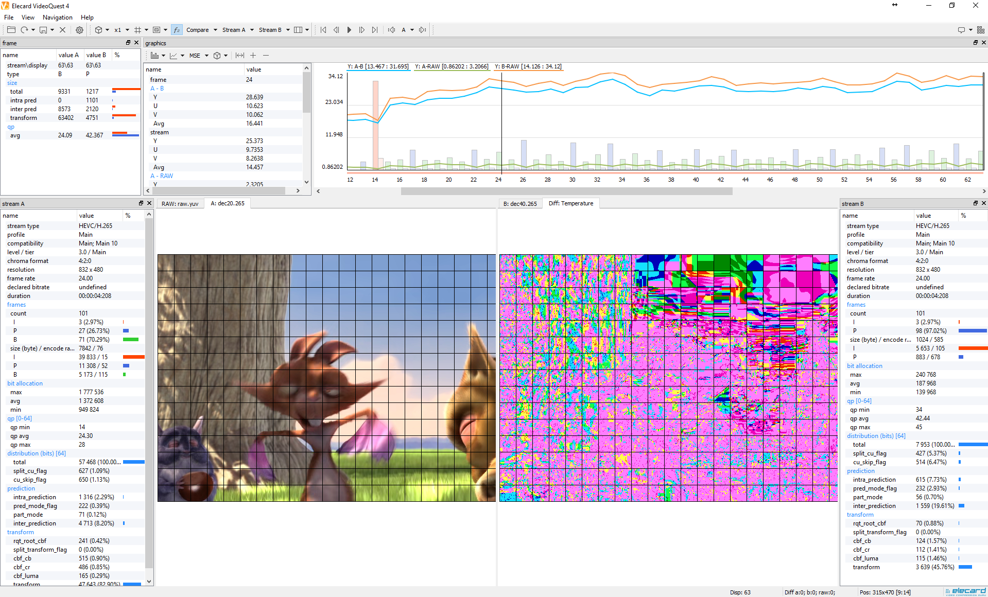Click the reload stream icon
This screenshot has width=988, height=597.
pos(24,30)
